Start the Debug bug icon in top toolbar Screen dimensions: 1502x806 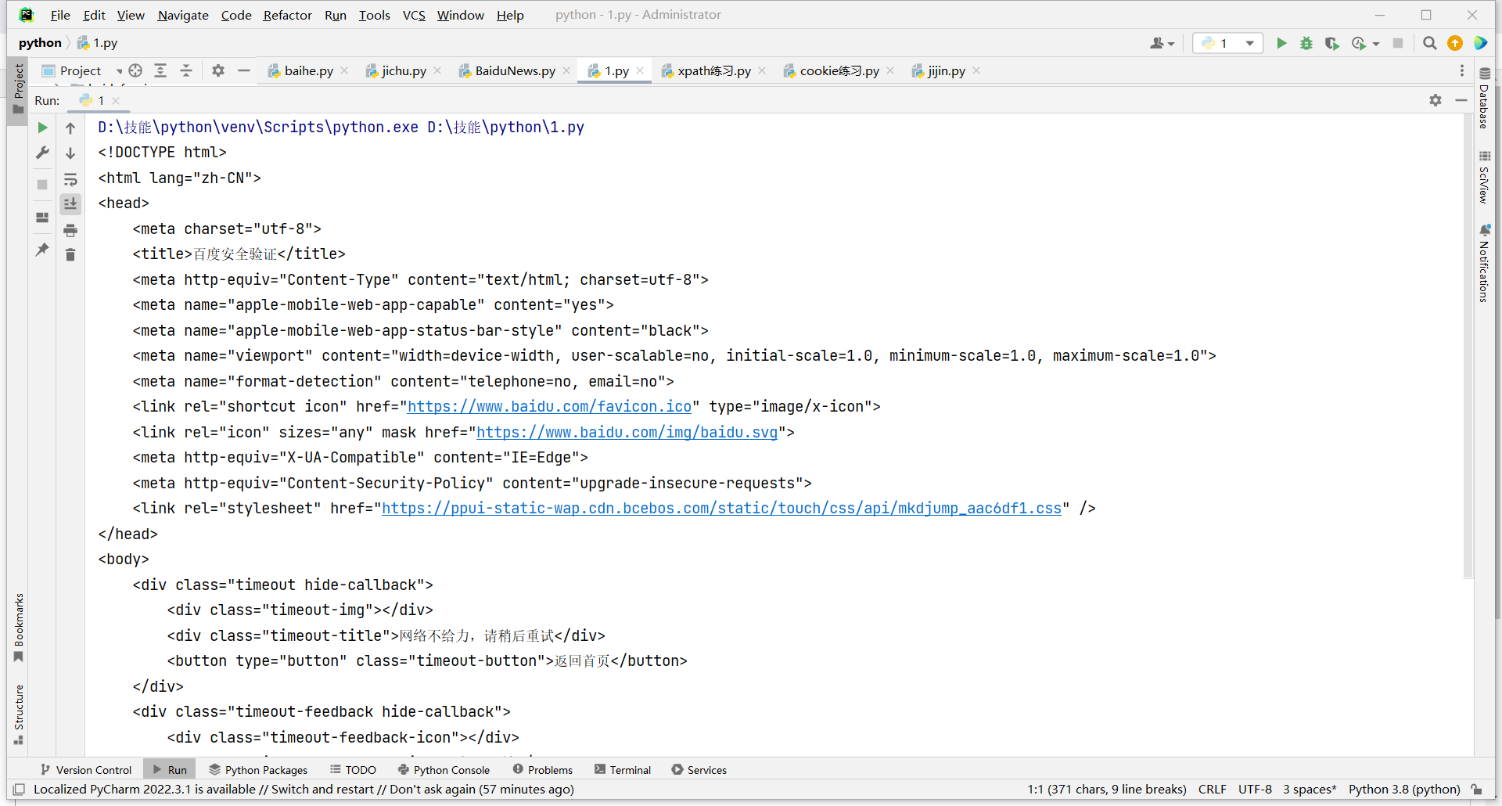[1306, 43]
